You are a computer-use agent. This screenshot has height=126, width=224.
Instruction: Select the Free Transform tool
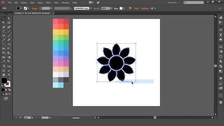(9, 49)
